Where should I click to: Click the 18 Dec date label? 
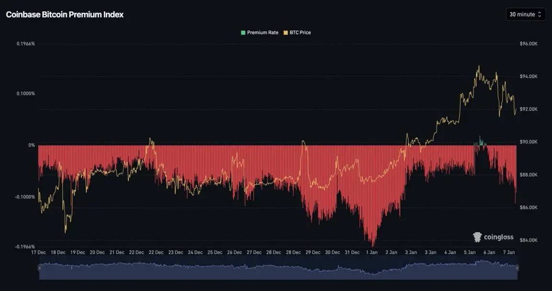click(x=58, y=252)
